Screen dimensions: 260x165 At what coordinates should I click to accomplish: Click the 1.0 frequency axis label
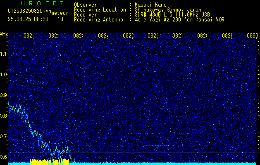point(4,75)
